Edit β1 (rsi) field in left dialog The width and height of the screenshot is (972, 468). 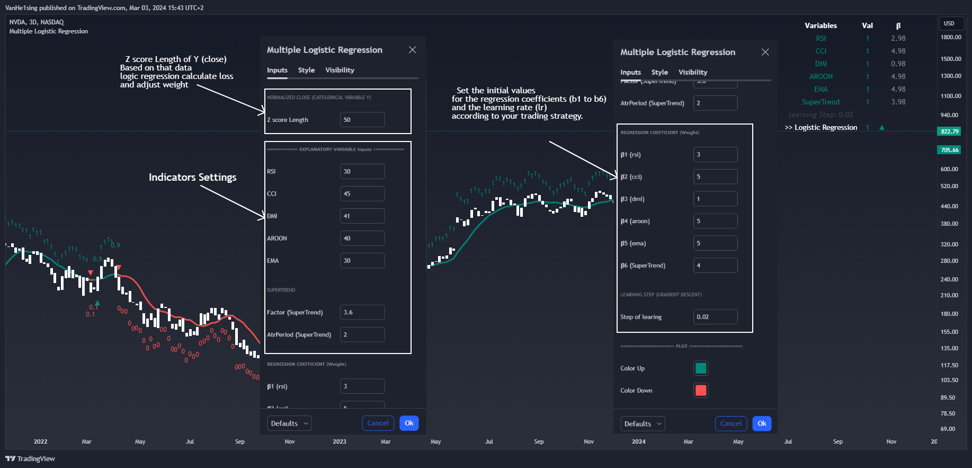click(362, 386)
